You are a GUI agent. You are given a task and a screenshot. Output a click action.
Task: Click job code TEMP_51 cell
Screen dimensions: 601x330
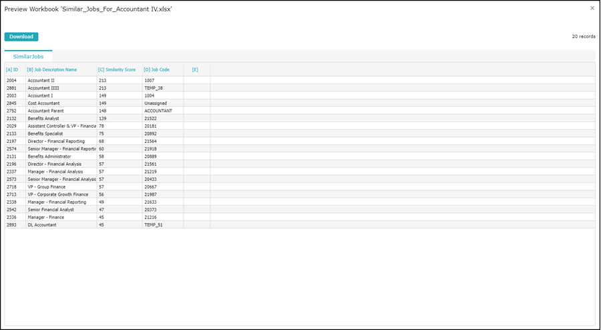click(x=154, y=224)
